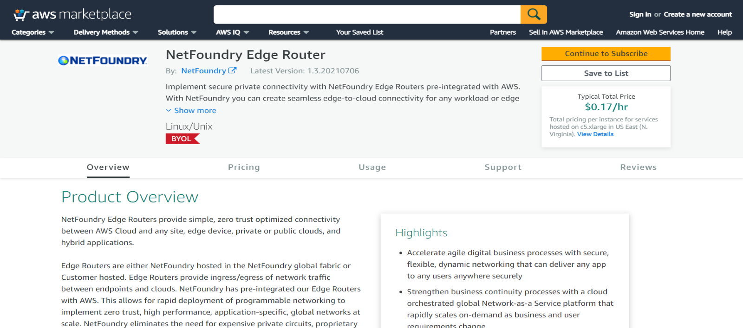The width and height of the screenshot is (743, 328).
Task: Expand the AWS IQ menu
Action: coord(233,32)
